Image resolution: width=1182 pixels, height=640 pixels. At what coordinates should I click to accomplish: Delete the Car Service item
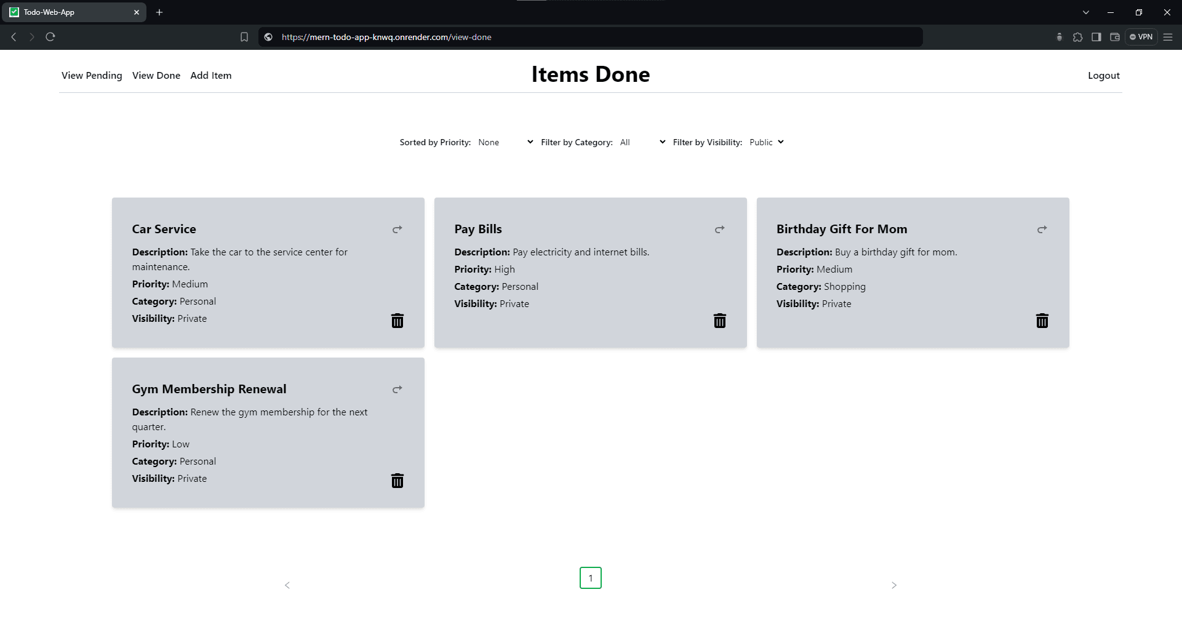[x=397, y=321]
